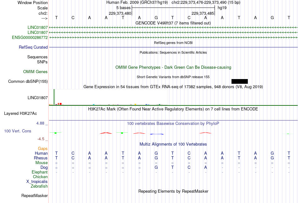Click the 100 Vert. Cons label
The height and width of the screenshot is (203, 298).
18,131
